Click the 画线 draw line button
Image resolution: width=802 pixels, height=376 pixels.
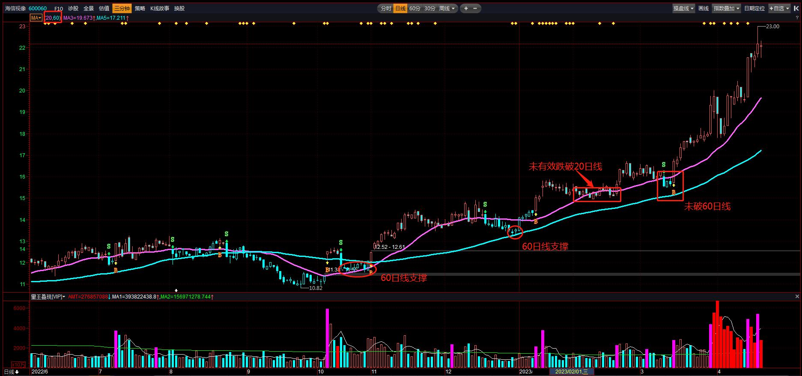click(x=703, y=8)
